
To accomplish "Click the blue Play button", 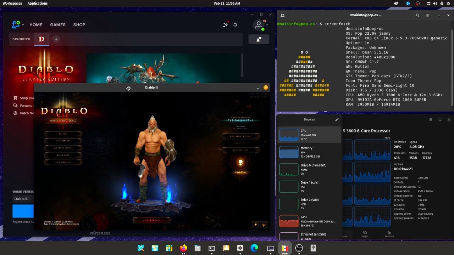I will pyautogui.click(x=23, y=211).
